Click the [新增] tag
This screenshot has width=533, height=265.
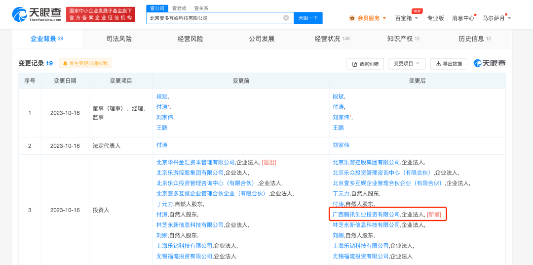pyautogui.click(x=434, y=215)
